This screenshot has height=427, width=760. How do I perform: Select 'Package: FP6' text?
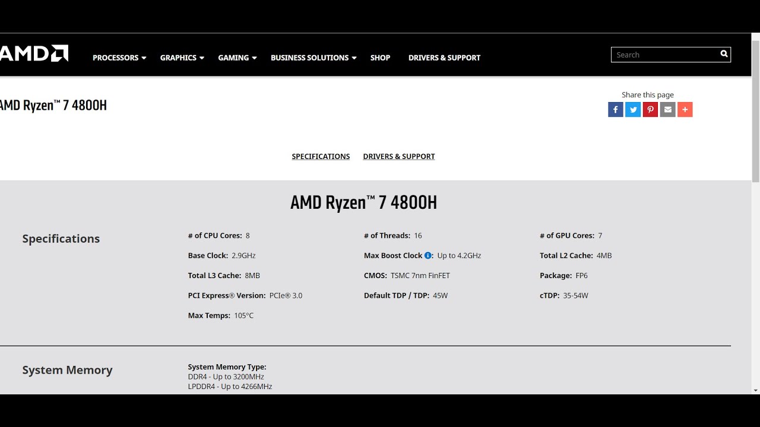563,276
